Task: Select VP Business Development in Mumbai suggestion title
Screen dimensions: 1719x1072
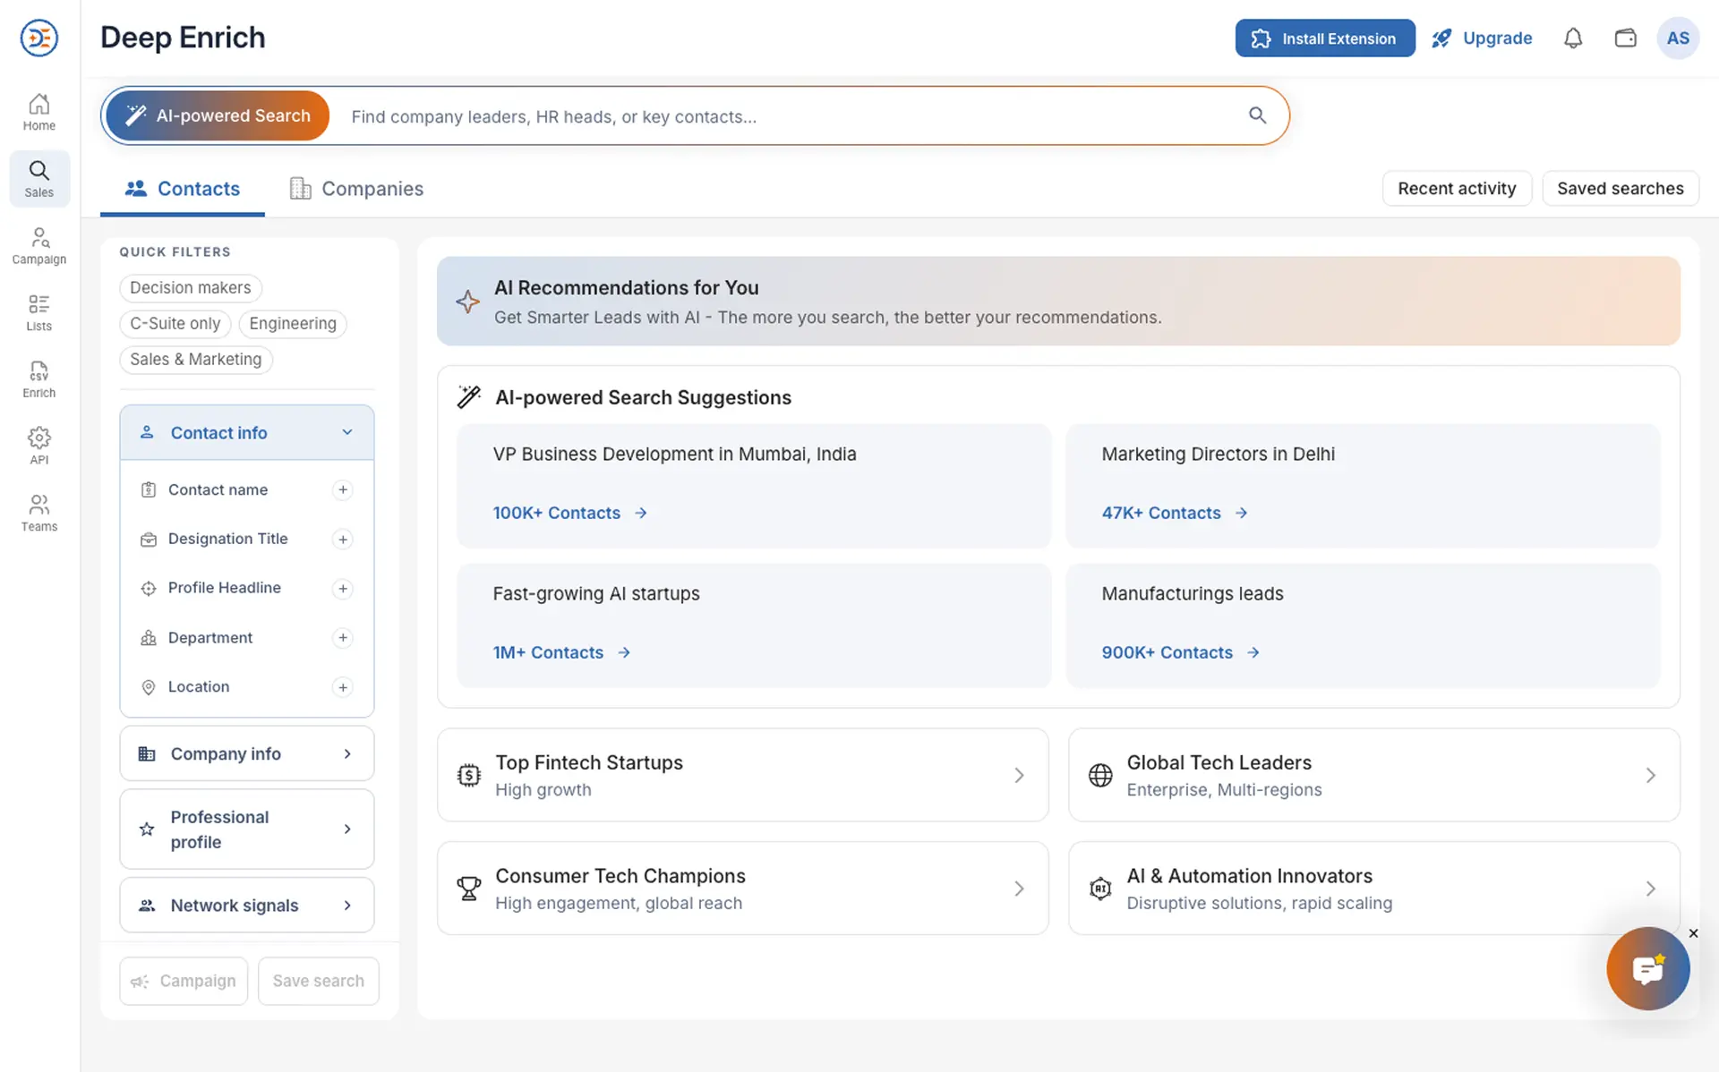Action: 674,454
